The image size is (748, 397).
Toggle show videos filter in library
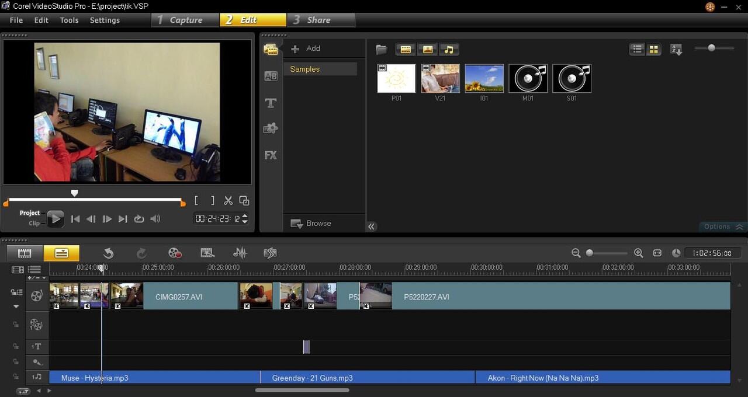tap(406, 50)
